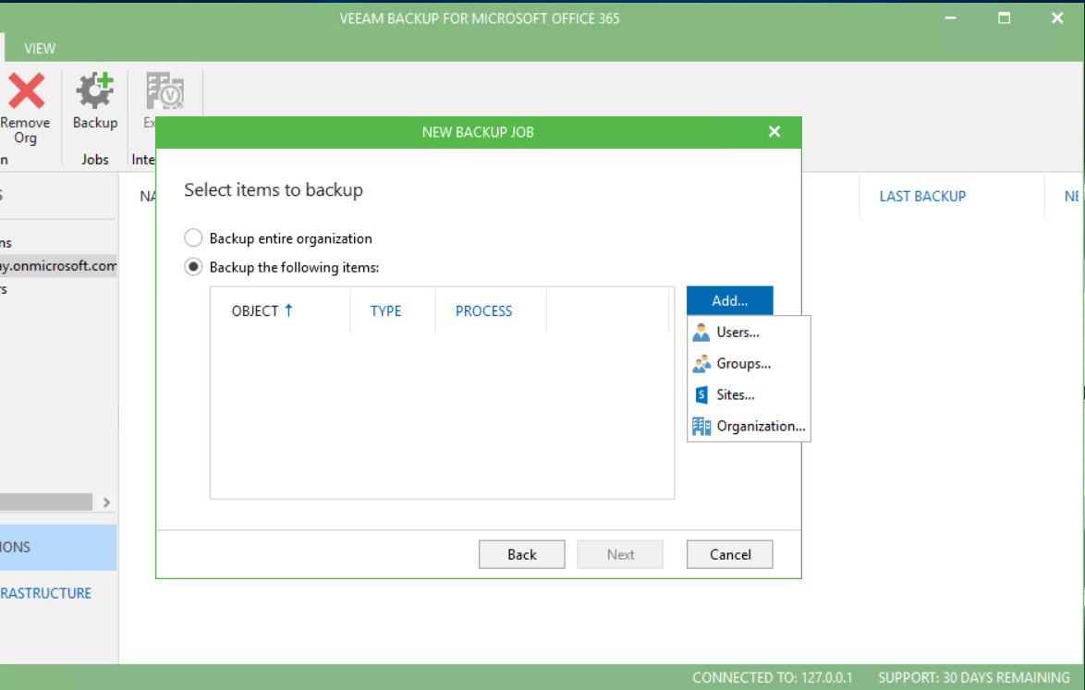
Task: Click the Jobs ribbon group label
Action: (x=95, y=160)
